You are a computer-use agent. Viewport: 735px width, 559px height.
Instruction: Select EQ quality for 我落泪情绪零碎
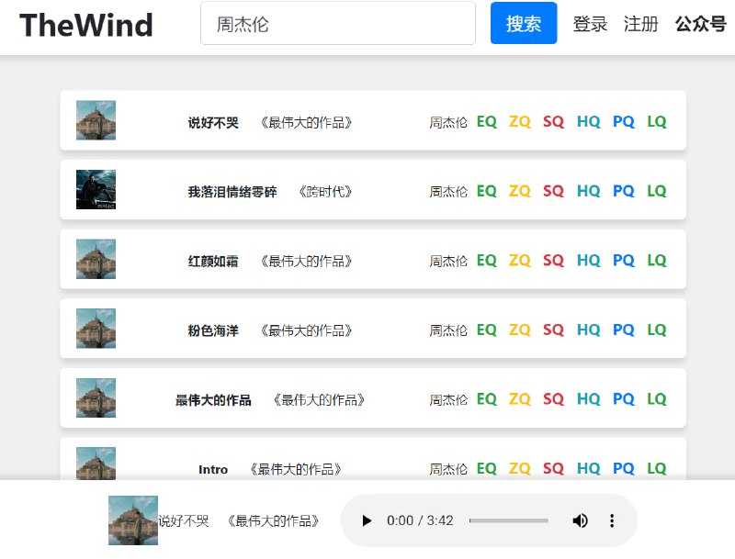point(486,190)
